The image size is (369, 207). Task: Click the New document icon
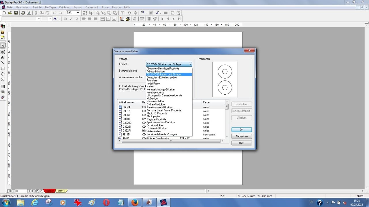(4, 13)
